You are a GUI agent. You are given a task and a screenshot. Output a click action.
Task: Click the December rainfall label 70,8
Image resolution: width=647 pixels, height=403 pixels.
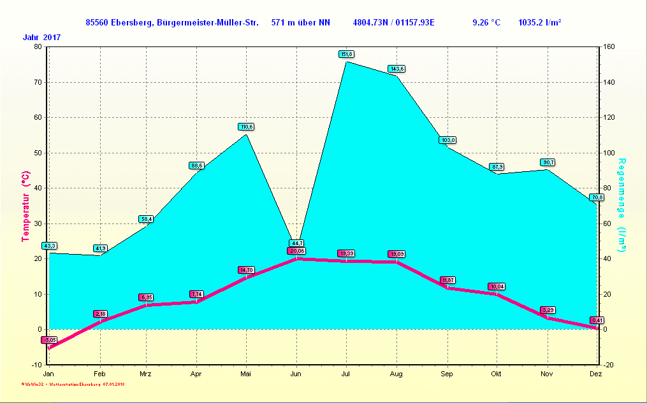(x=597, y=197)
